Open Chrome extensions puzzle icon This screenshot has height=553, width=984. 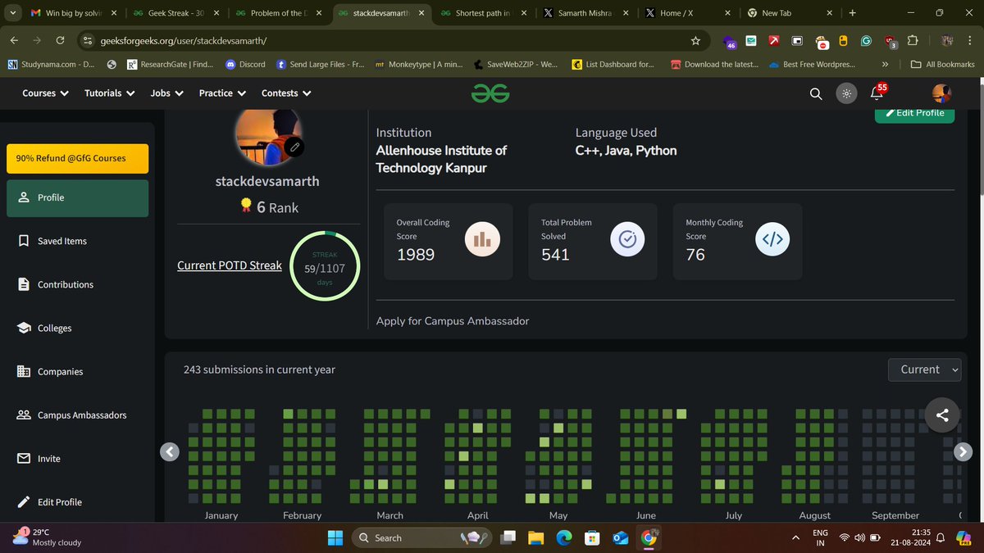click(x=913, y=41)
